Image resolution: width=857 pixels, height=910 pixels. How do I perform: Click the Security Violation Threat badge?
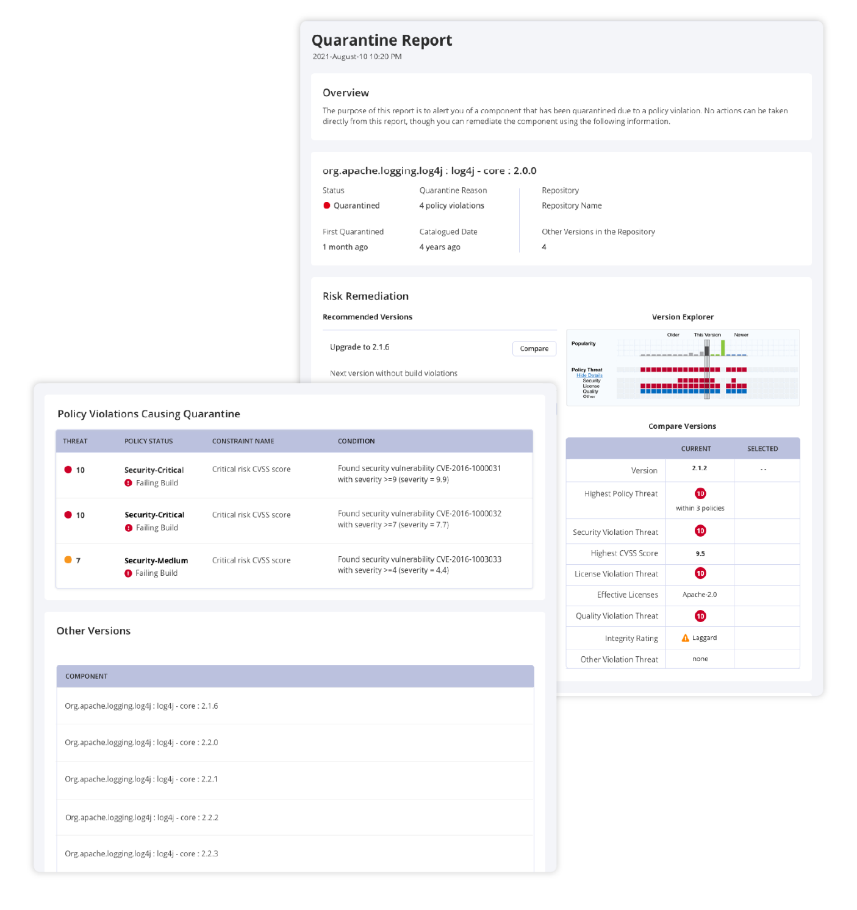click(x=700, y=531)
